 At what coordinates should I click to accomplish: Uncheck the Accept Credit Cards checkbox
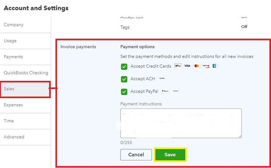pos(124,66)
